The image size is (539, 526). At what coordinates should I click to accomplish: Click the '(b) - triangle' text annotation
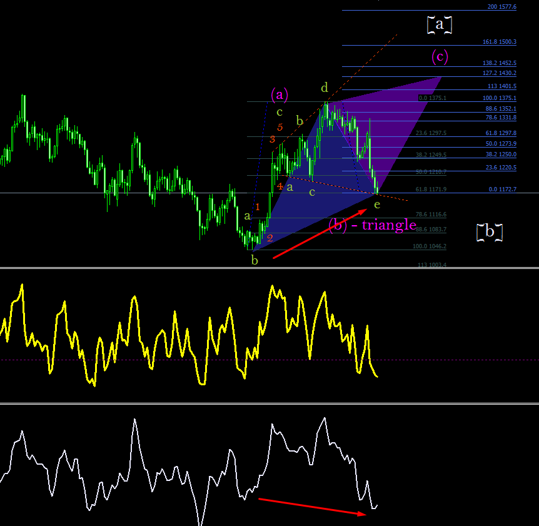click(x=373, y=225)
